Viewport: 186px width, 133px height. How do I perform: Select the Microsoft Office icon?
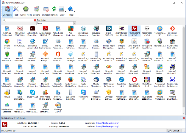tap(58, 57)
